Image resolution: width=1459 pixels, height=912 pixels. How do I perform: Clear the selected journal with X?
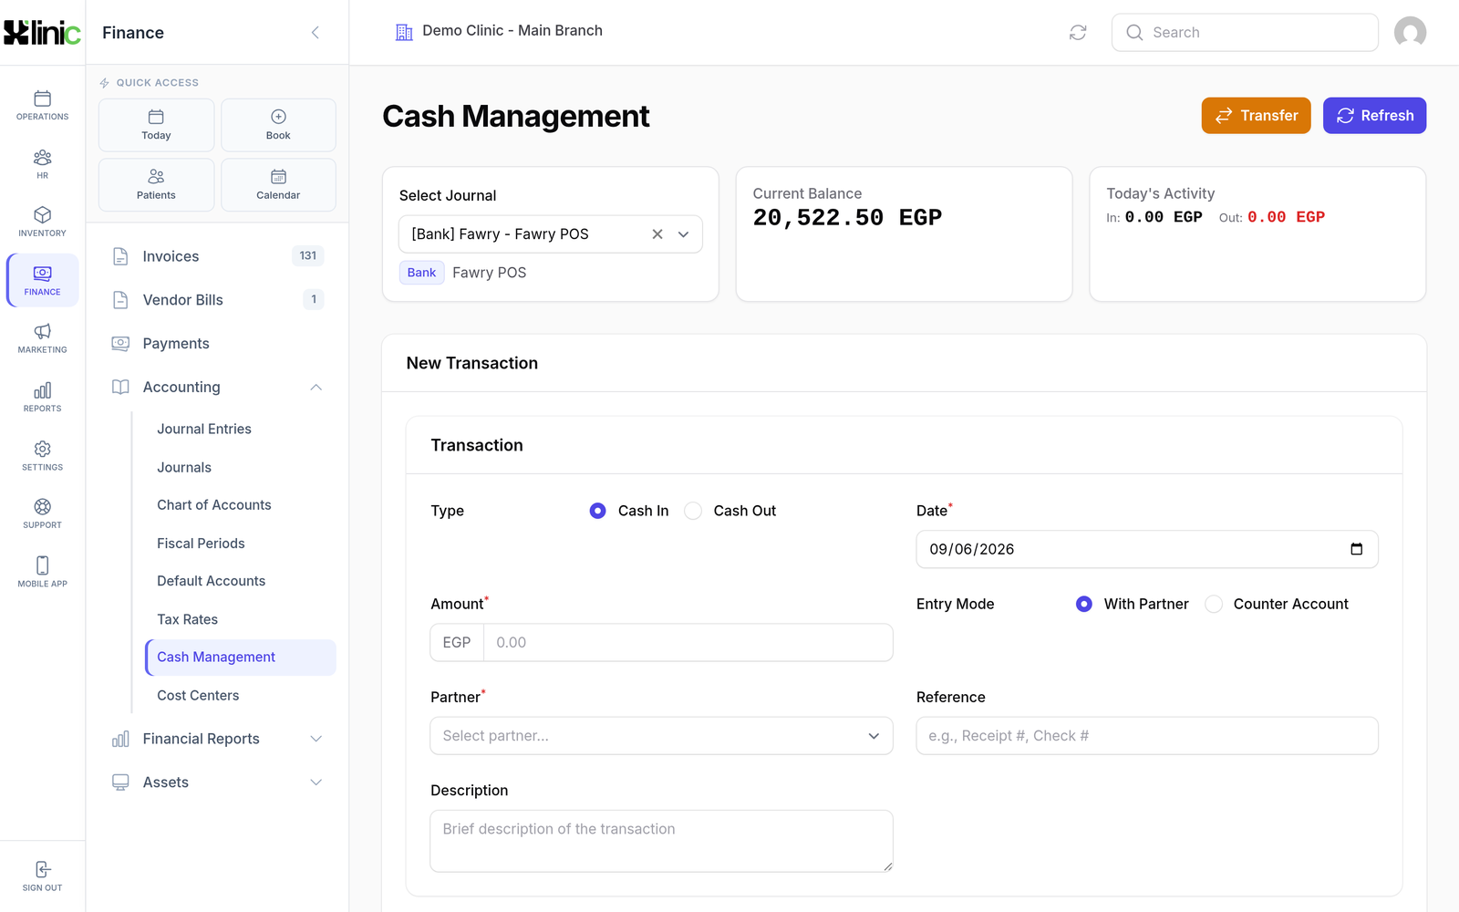pos(657,234)
